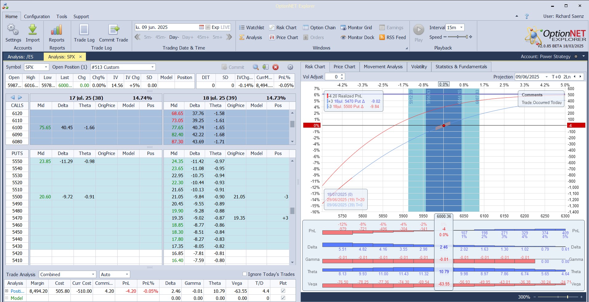
Task: Step back one period with double-left arrow
Action: coord(138,37)
